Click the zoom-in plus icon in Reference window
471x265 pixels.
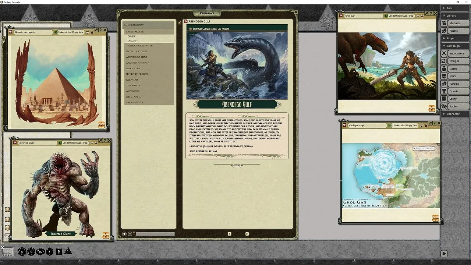[124, 234]
